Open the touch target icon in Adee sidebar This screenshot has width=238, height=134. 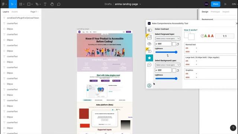tap(149, 51)
